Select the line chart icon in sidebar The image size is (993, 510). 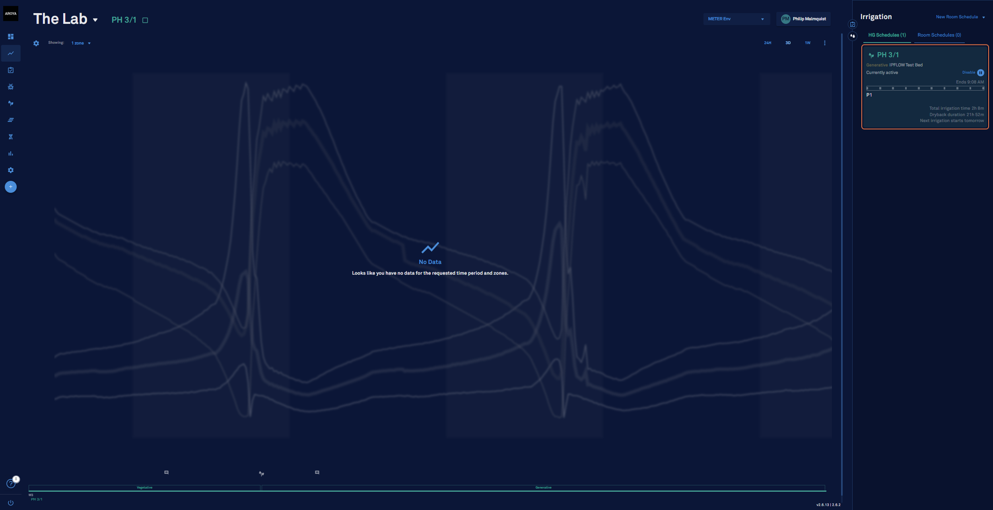point(11,53)
